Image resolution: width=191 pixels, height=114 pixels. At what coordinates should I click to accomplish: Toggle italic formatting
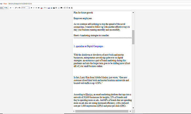(x=34, y=8)
